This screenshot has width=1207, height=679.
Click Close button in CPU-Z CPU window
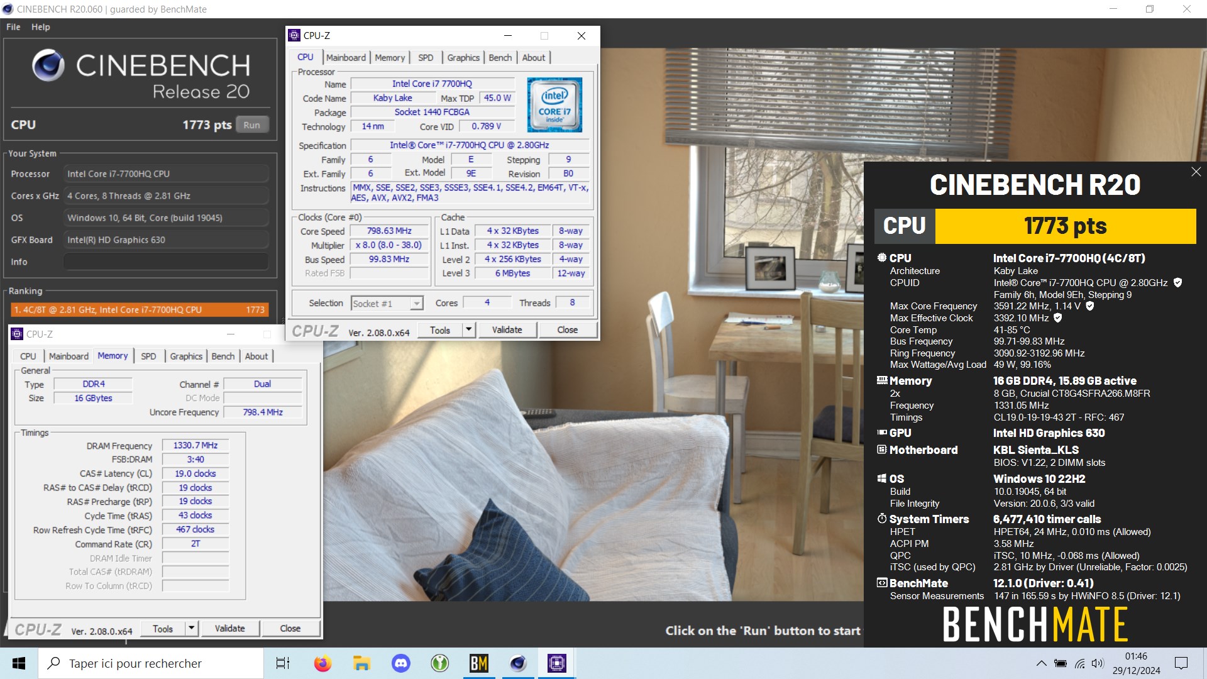(568, 329)
